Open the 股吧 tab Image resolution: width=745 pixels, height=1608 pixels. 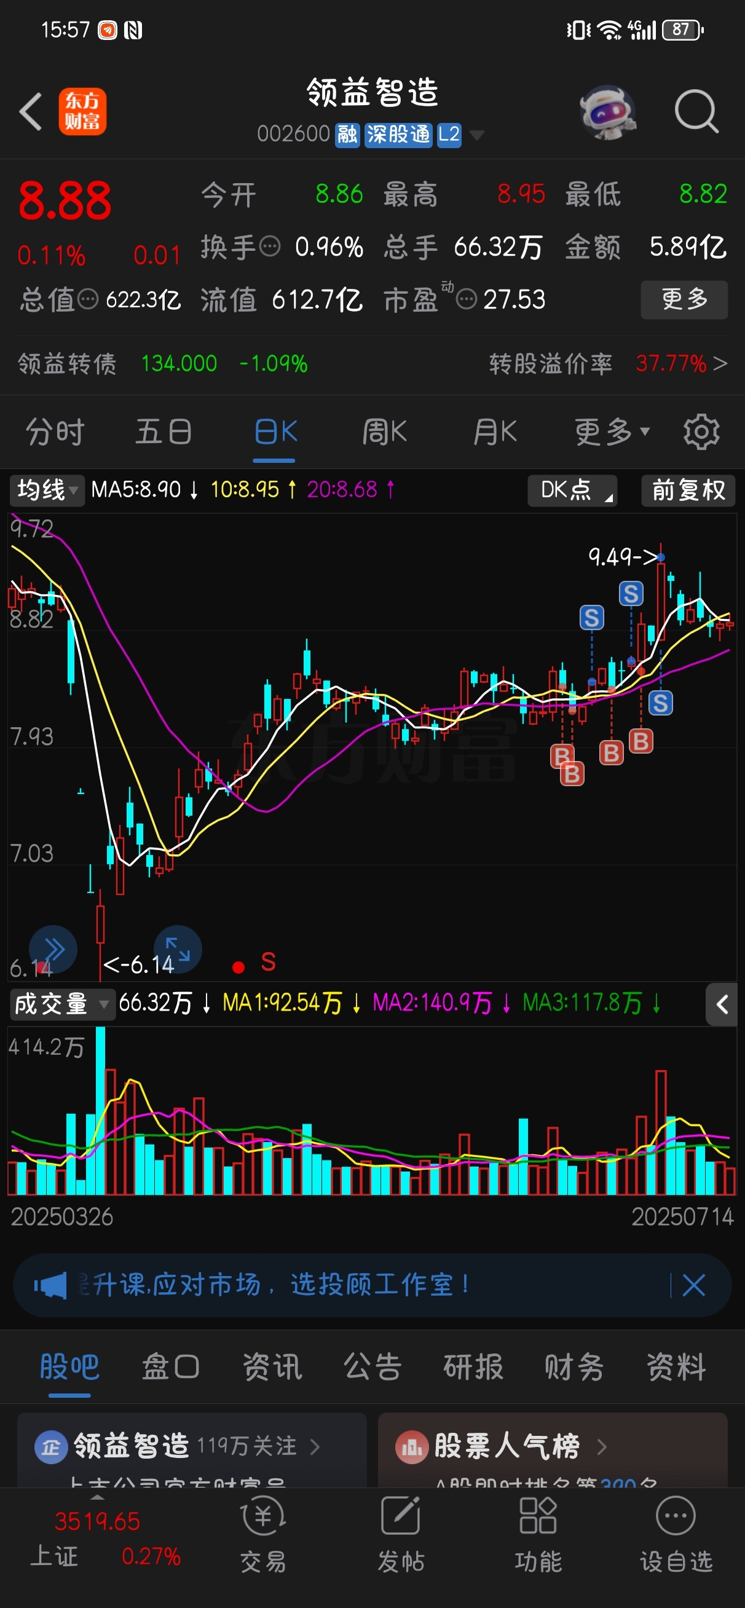pyautogui.click(x=69, y=1366)
